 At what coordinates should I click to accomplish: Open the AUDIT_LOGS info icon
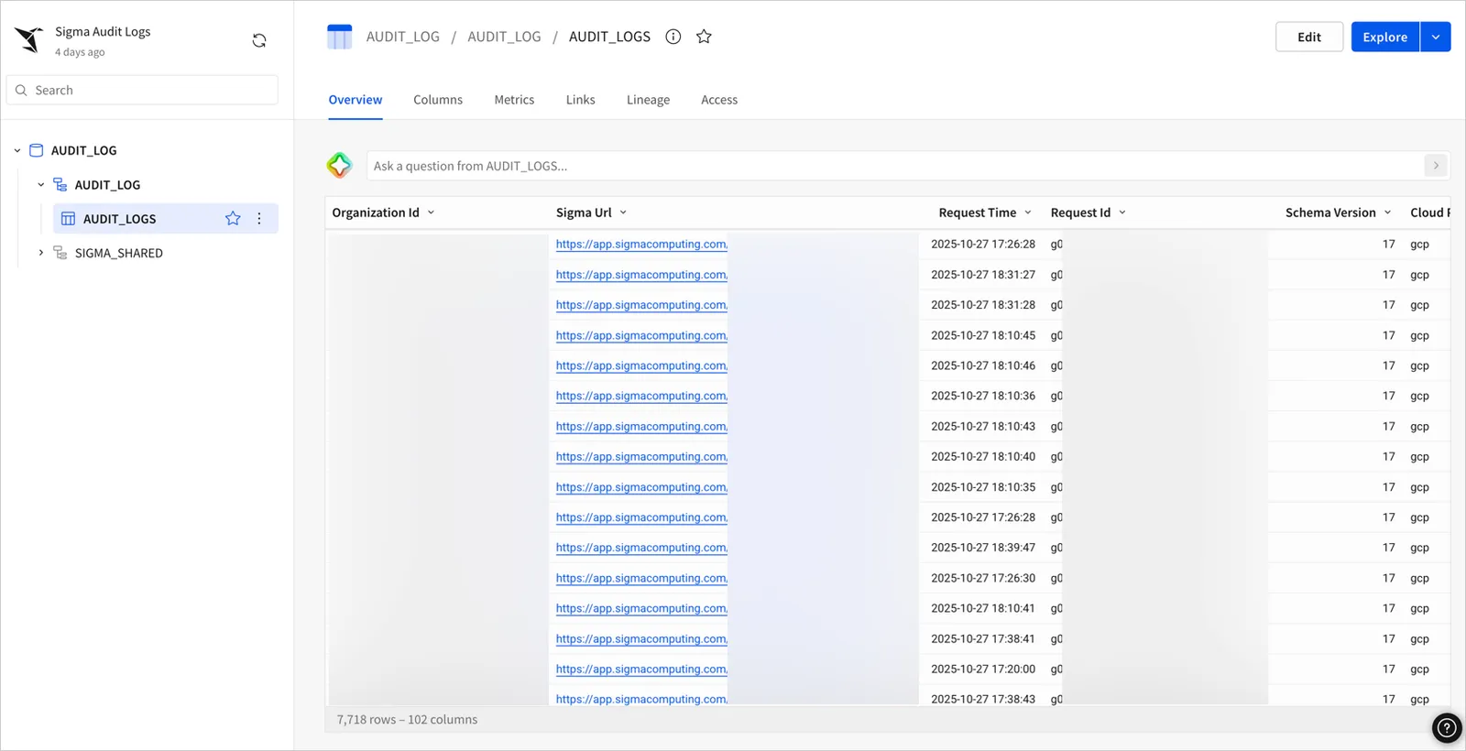673,37
